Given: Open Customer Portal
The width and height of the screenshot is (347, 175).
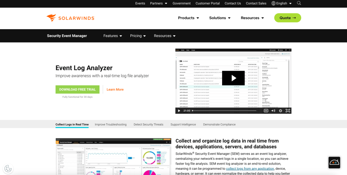Looking at the screenshot, I should point(208,3).
